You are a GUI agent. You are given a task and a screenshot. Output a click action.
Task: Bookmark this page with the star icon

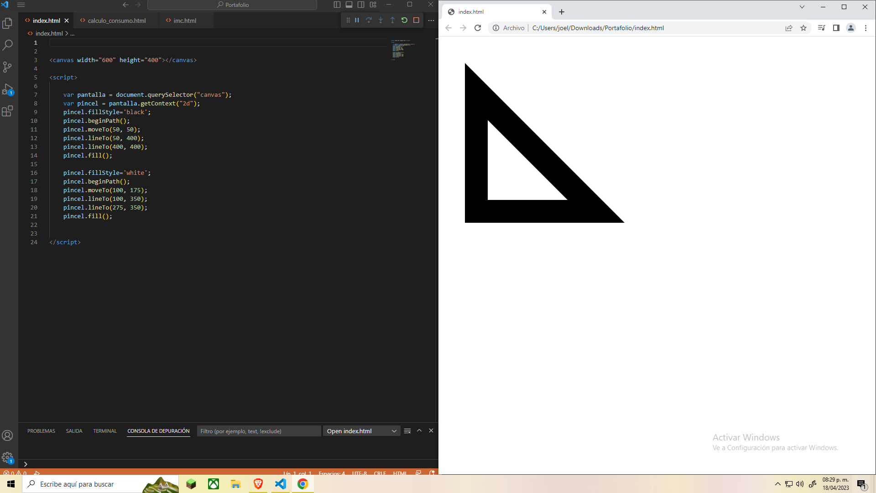(x=803, y=28)
